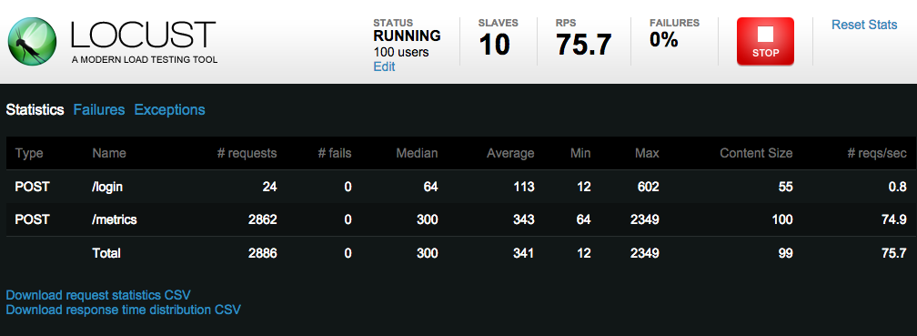917x336 pixels.
Task: Sort table by Median column
Action: point(417,153)
